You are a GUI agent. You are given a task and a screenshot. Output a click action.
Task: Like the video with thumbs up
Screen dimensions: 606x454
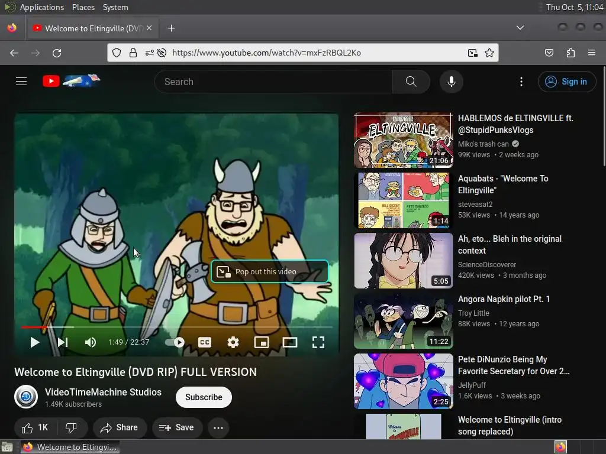[35, 428]
